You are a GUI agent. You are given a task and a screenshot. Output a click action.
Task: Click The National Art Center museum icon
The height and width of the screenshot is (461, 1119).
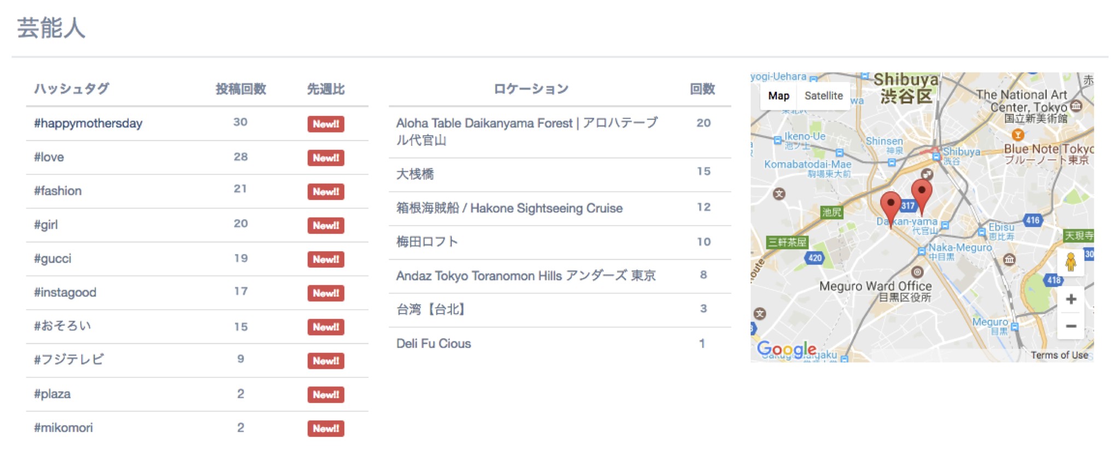[x=1076, y=105]
